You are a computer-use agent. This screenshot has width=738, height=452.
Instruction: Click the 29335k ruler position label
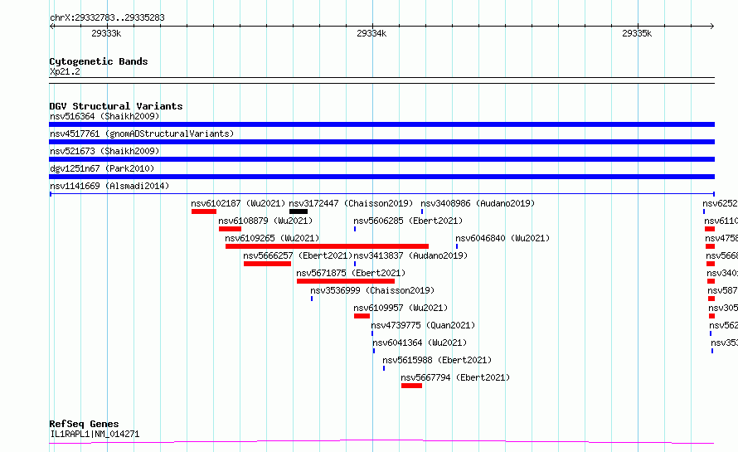point(637,33)
